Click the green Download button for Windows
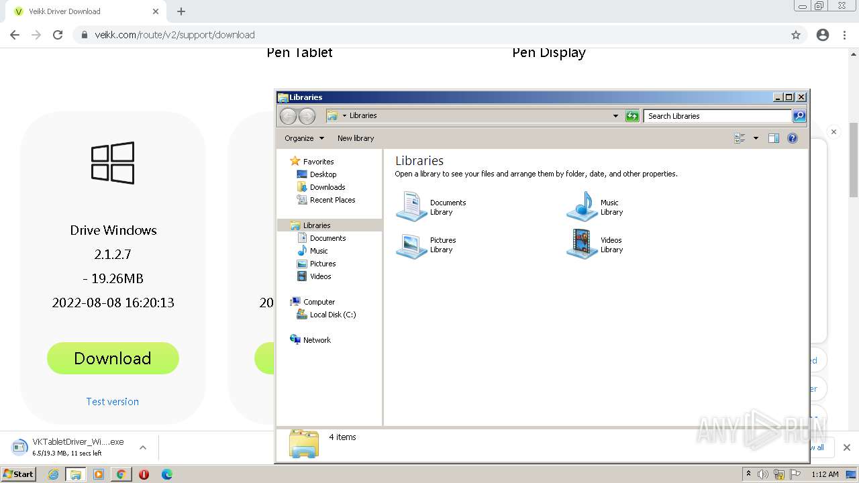859x483 pixels. [113, 358]
